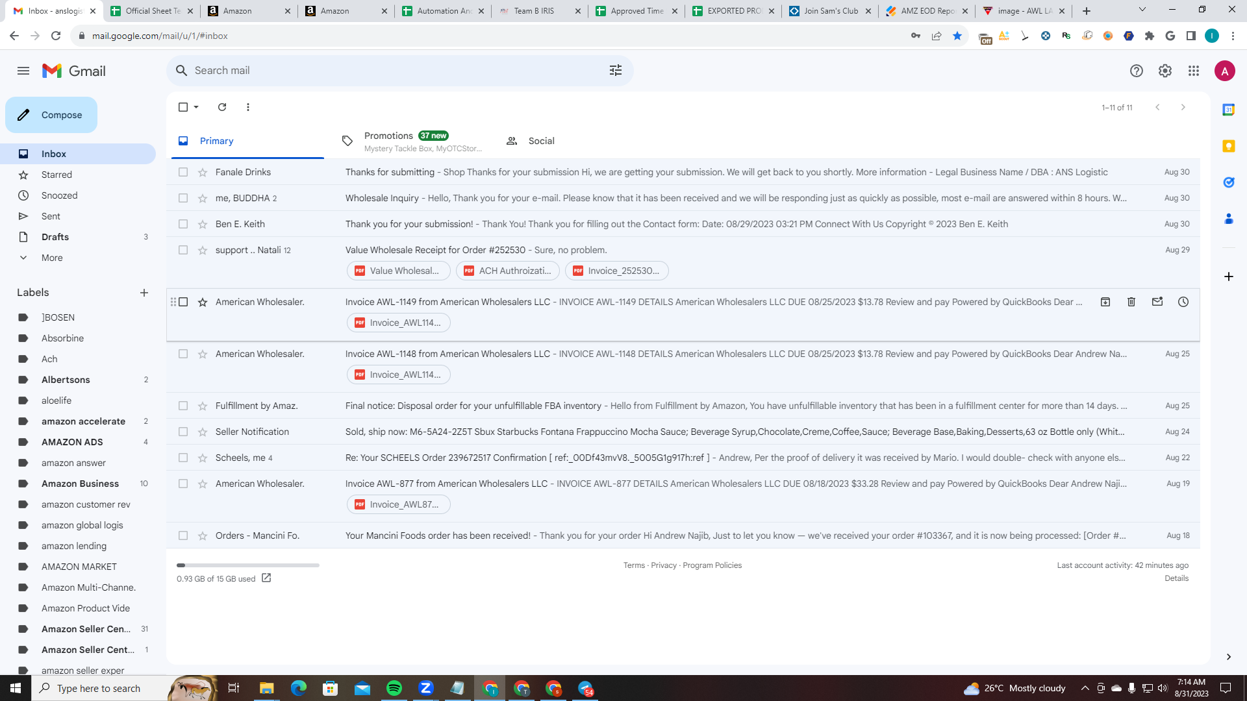Viewport: 1247px width, 701px height.
Task: Compose a new email
Action: 51,115
